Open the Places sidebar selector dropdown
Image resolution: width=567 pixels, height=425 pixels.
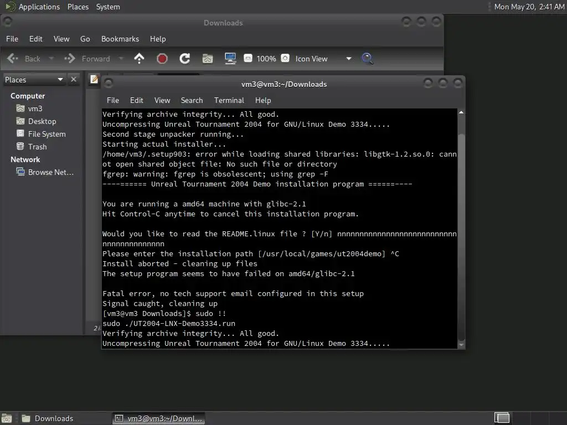pyautogui.click(x=34, y=80)
